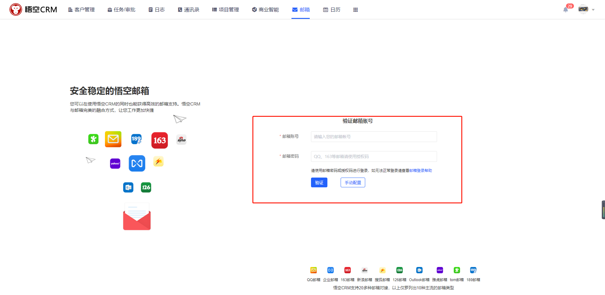Click the dark widget tab at right edge
Screen dimensions: 605x295
coord(603,210)
